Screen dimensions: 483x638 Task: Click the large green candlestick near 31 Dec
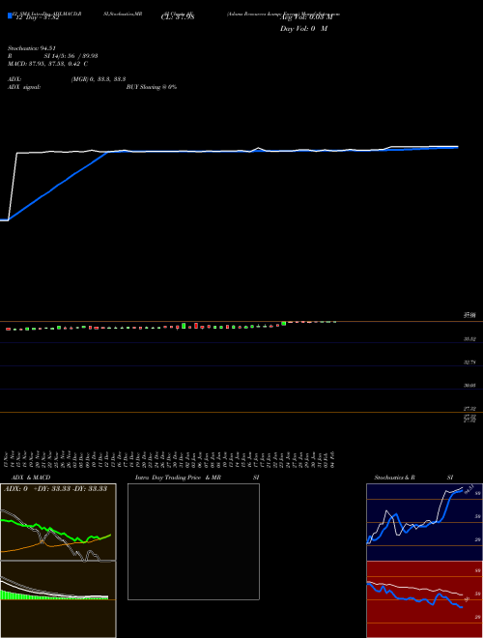[x=184, y=326]
